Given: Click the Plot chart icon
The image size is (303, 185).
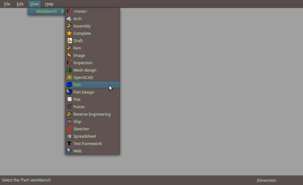Looking at the screenshot, I should pyautogui.click(x=69, y=99).
